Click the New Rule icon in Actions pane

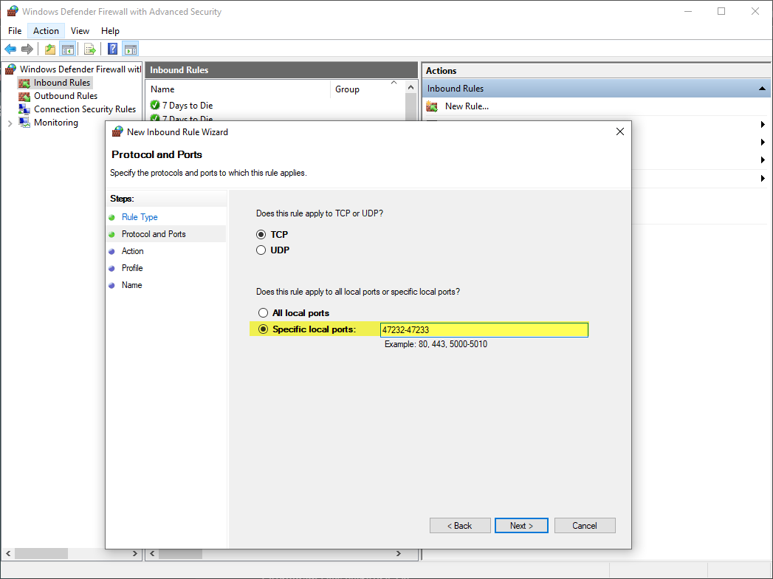click(x=432, y=106)
